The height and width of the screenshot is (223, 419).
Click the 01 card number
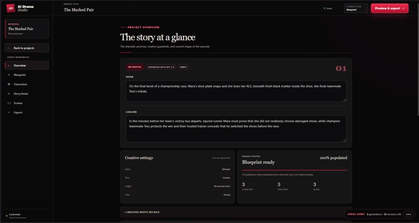[341, 69]
